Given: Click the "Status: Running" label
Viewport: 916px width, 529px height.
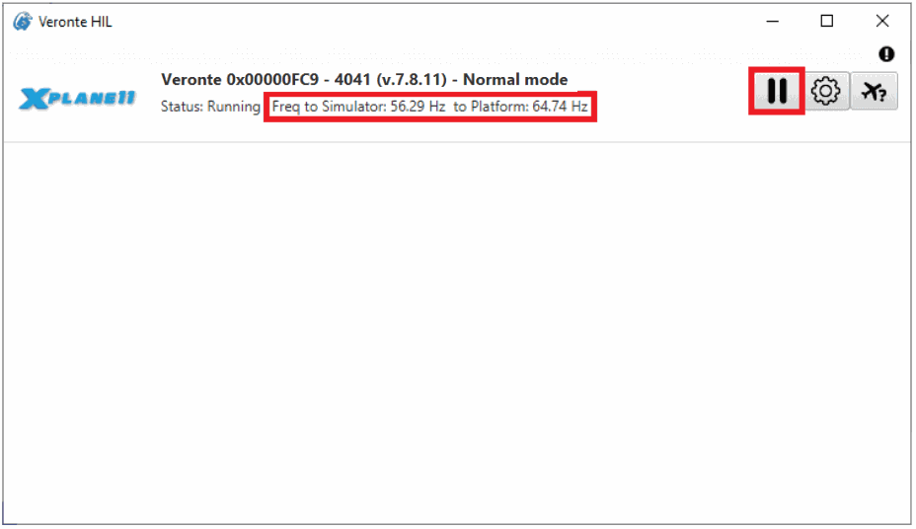Looking at the screenshot, I should 210,107.
